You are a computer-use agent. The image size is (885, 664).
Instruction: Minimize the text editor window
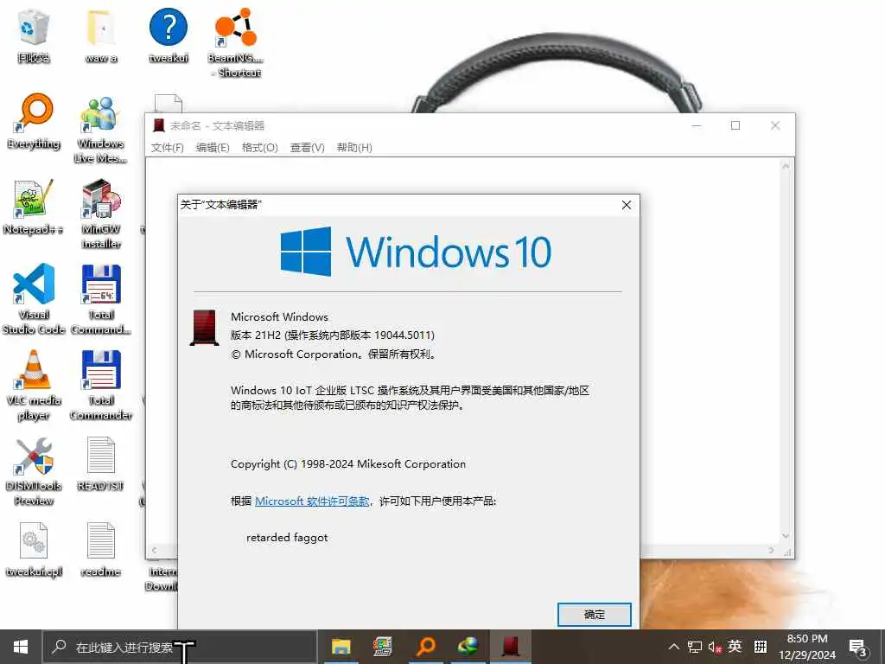tap(697, 125)
